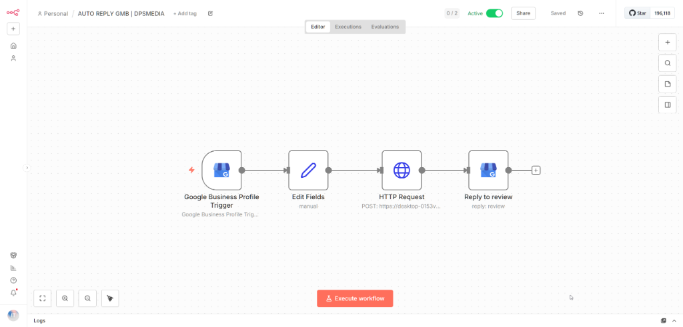683x327 pixels.
Task: Click the manual subtitle under Edit Fields
Action: [x=308, y=206]
